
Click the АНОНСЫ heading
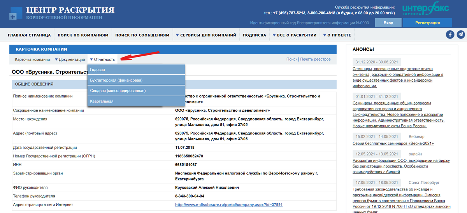coord(363,49)
